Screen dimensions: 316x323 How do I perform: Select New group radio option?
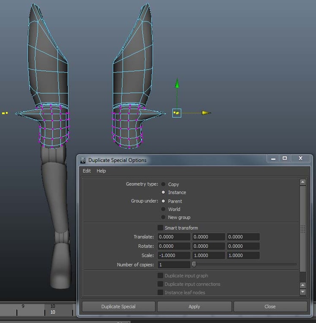coord(164,218)
